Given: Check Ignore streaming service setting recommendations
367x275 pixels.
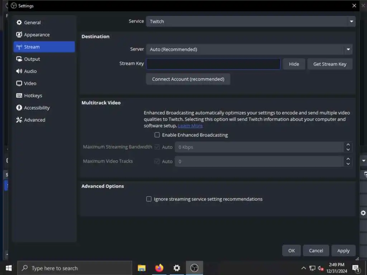Looking at the screenshot, I should point(149,199).
